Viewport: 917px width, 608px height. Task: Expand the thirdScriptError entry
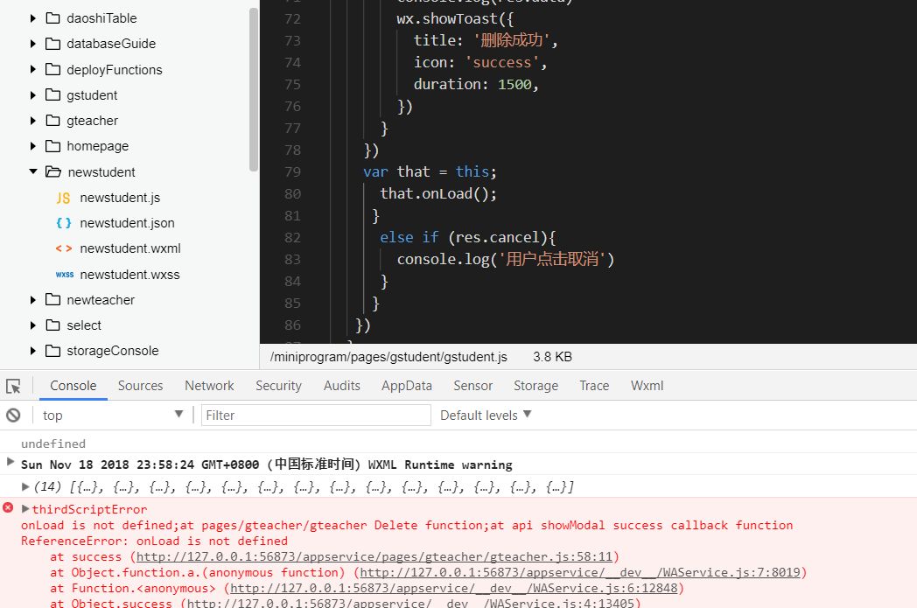pyautogui.click(x=25, y=508)
